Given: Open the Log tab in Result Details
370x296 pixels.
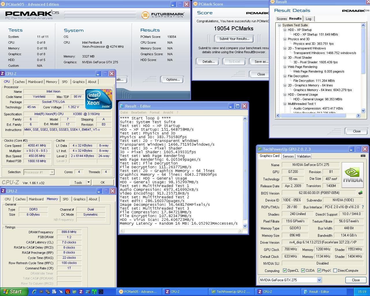Looking at the screenshot, I should 308,19.
